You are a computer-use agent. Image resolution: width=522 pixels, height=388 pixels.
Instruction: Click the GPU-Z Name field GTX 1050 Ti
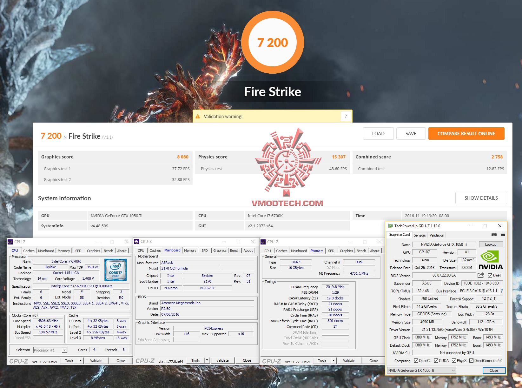click(x=444, y=244)
